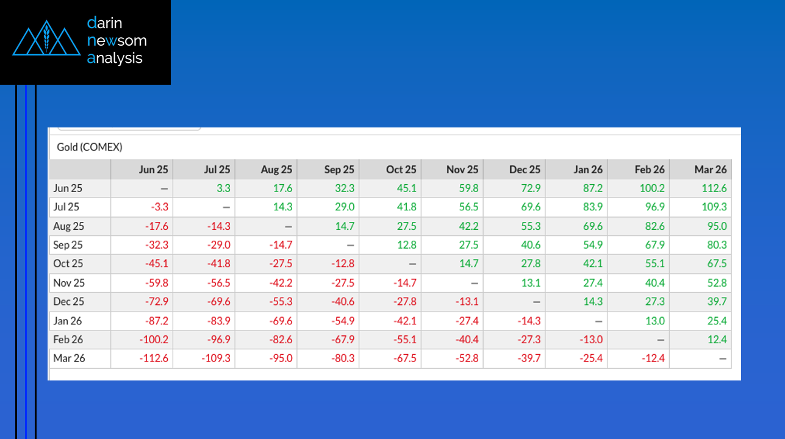
Task: Click the Nov 25 row label
Action: [69, 283]
